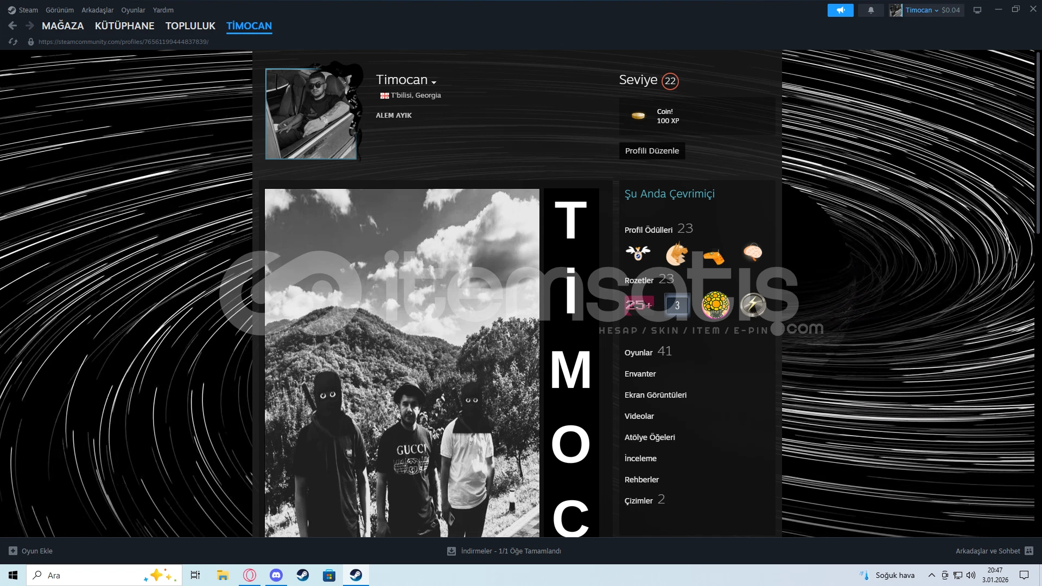The image size is (1042, 586).
Task: Open Discord from the Windows taskbar
Action: (x=276, y=575)
